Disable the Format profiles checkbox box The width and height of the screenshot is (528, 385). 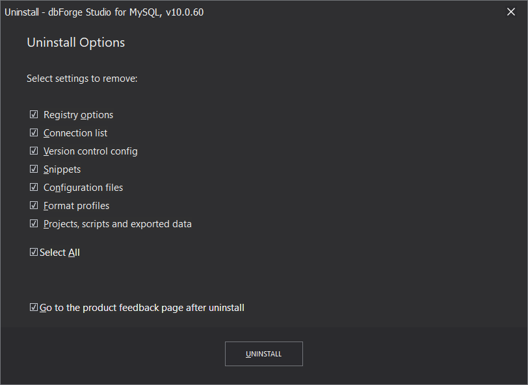click(34, 205)
